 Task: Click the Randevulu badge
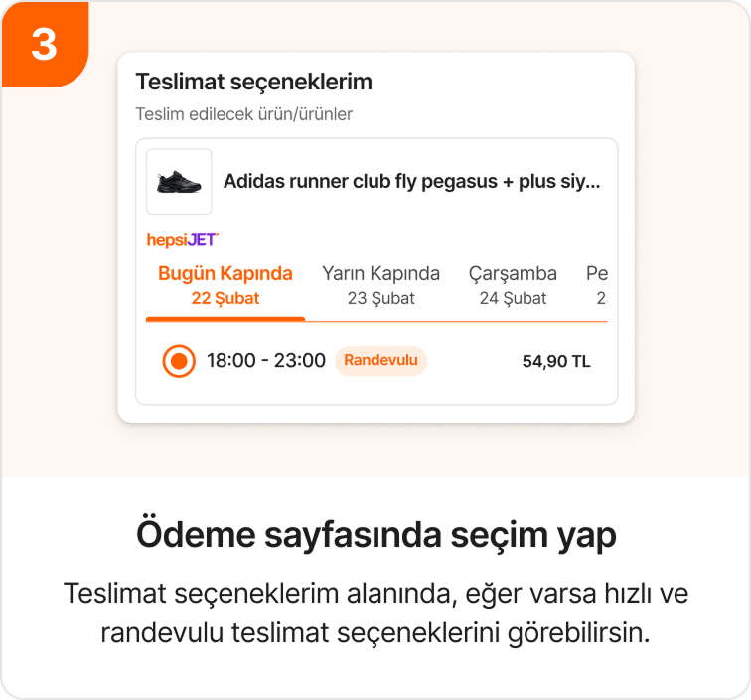pos(380,361)
